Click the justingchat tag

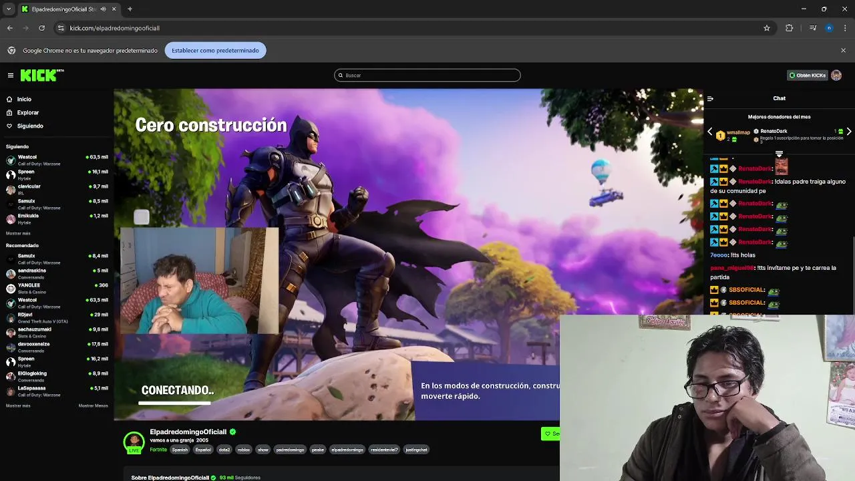(416, 450)
